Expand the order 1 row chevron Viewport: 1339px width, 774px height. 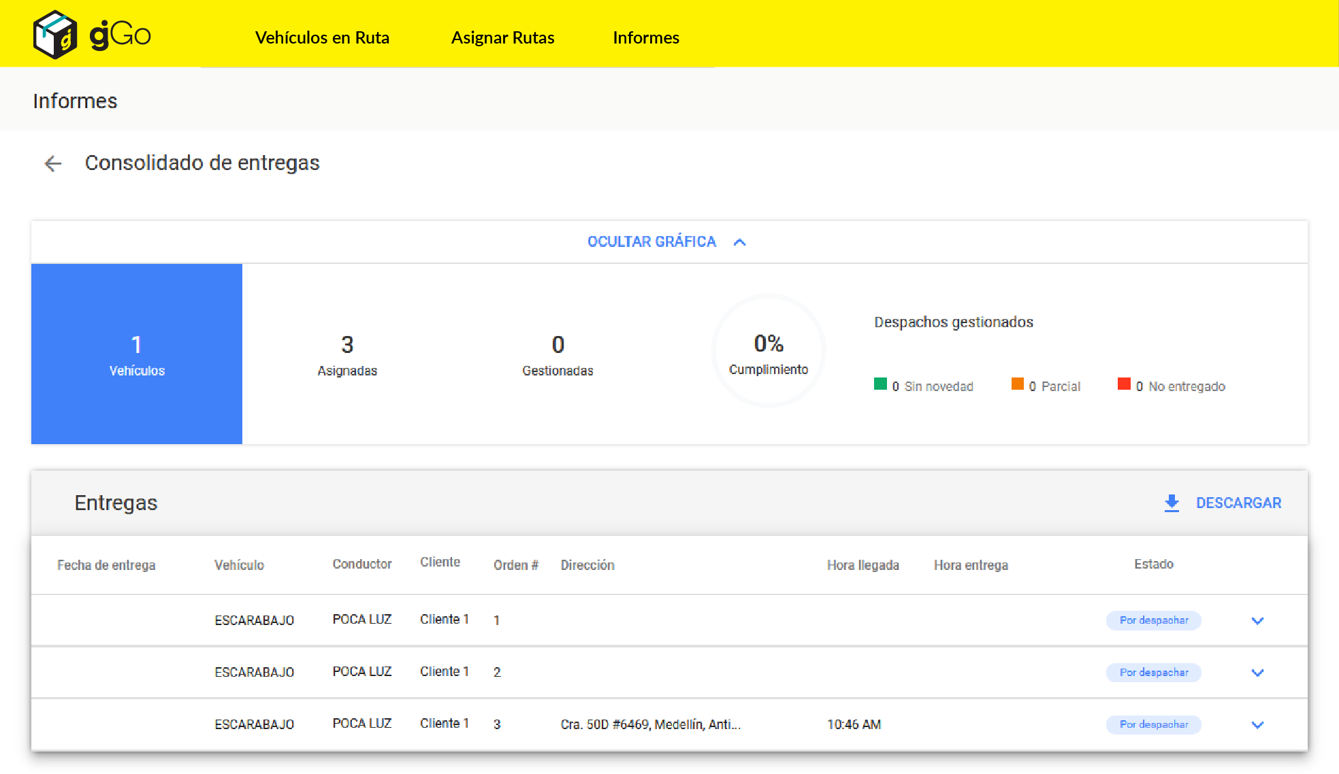[1257, 620]
